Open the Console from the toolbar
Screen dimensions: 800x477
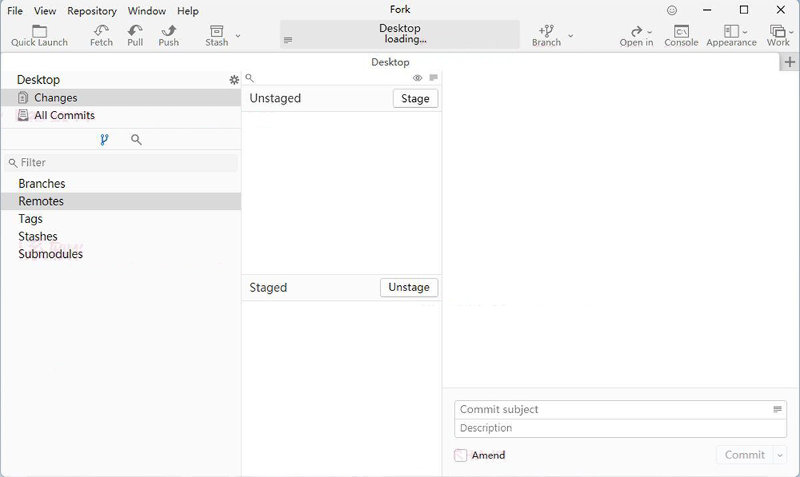click(x=681, y=31)
